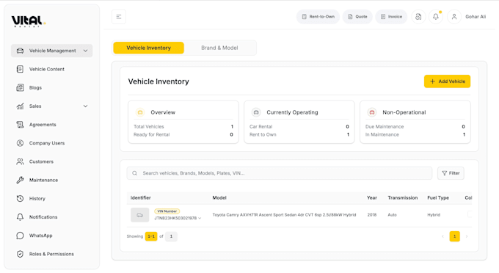
Task: Click the Quote header button
Action: pos(357,17)
